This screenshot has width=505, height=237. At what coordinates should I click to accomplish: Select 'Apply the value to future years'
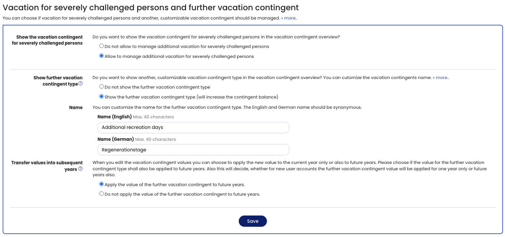[x=102, y=184]
